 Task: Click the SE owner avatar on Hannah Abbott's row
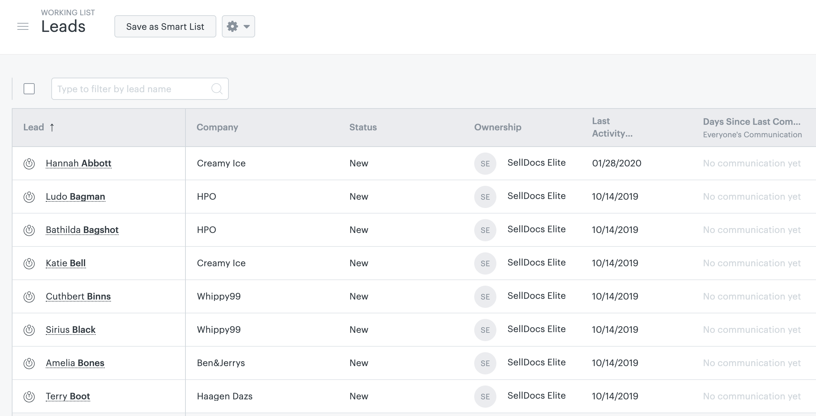485,163
